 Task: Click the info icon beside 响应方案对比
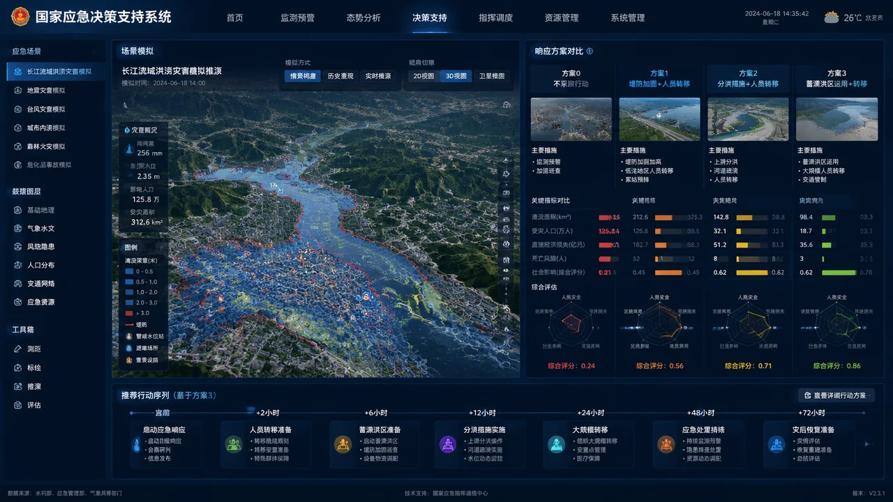pos(590,51)
